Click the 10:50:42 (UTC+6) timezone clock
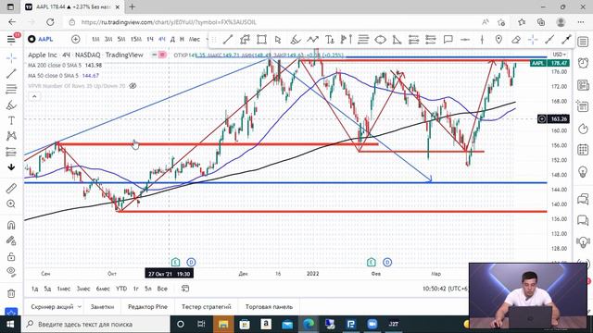Viewport: 593px width, 333px height. [x=446, y=289]
